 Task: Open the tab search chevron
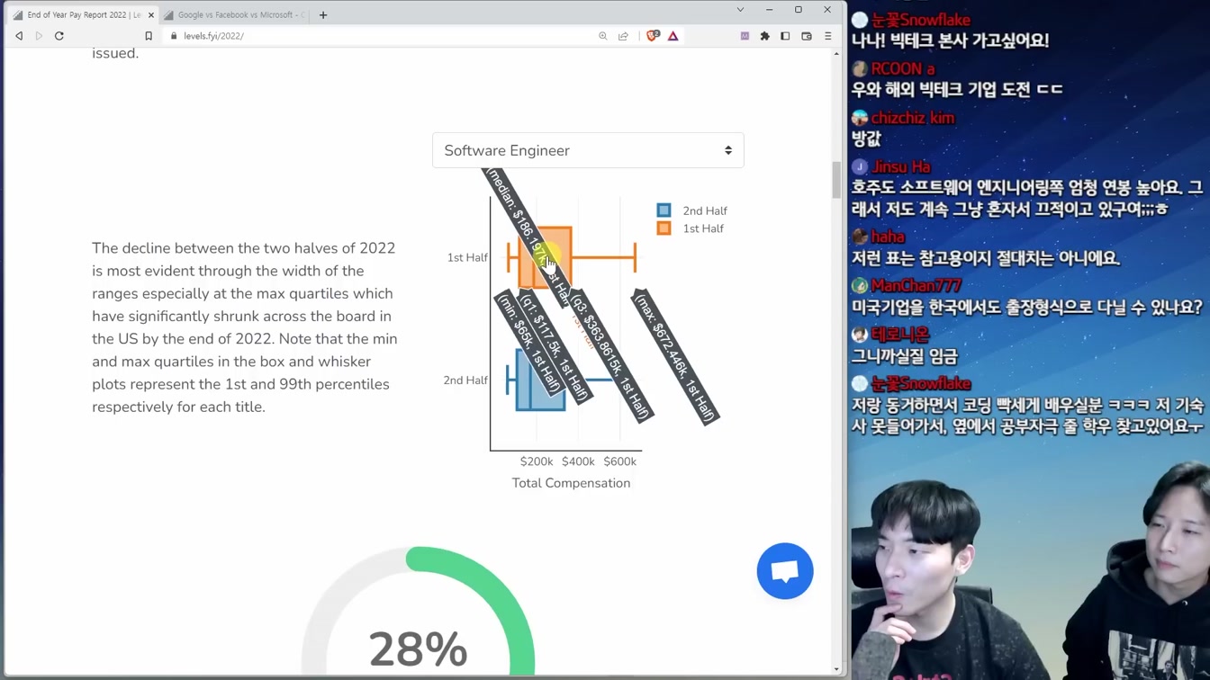(x=740, y=10)
